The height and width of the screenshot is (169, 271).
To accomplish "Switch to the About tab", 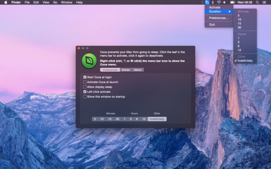I will click(x=138, y=70).
